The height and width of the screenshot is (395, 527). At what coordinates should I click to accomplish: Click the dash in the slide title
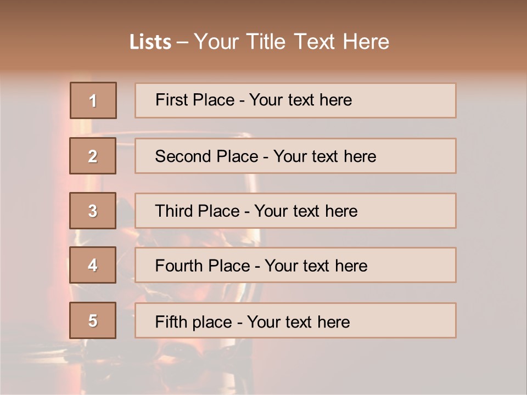tap(182, 43)
